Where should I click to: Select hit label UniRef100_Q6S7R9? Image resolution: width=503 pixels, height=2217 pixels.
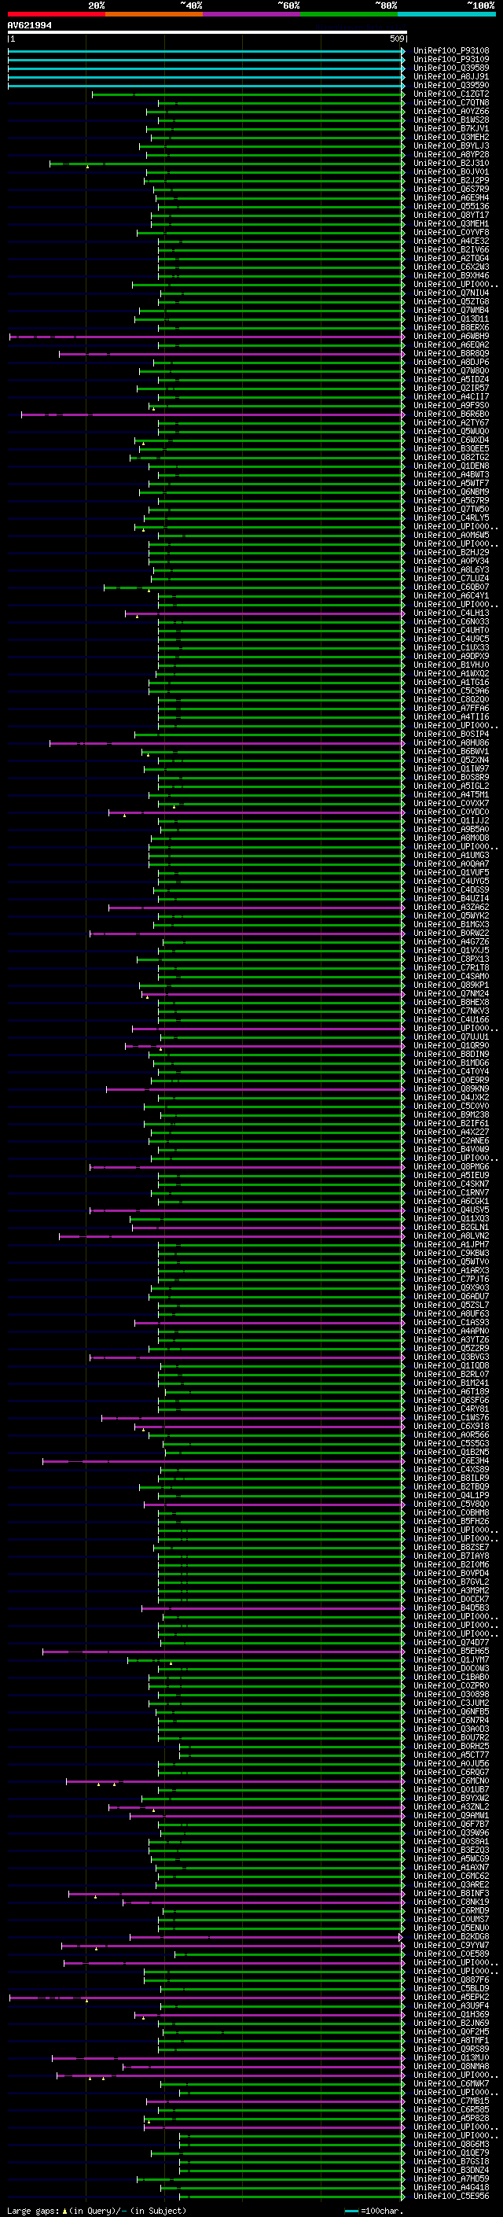coord(451,189)
